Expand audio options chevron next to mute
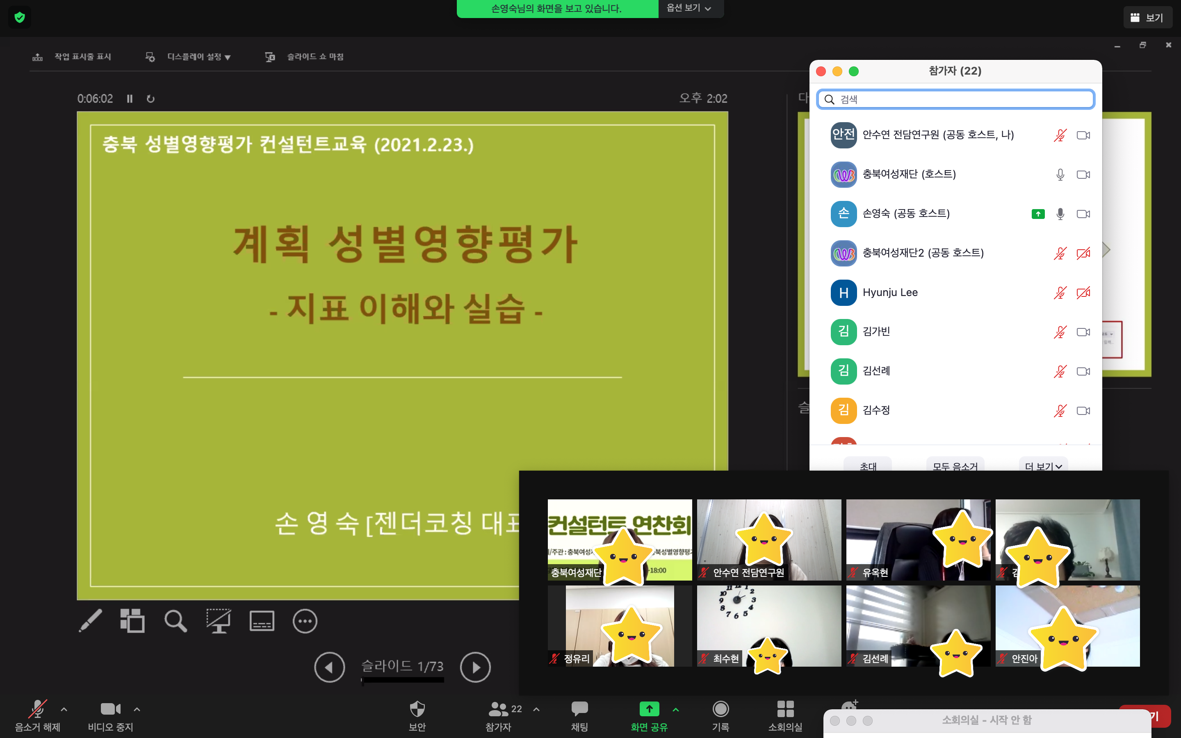 pos(64,710)
